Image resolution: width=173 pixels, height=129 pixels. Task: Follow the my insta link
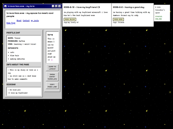pos(35,20)
